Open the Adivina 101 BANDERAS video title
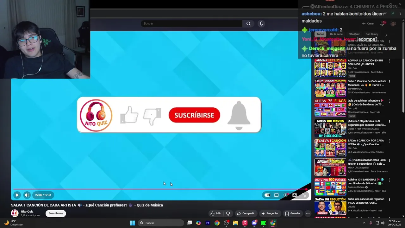The height and width of the screenshot is (228, 405). click(366, 181)
